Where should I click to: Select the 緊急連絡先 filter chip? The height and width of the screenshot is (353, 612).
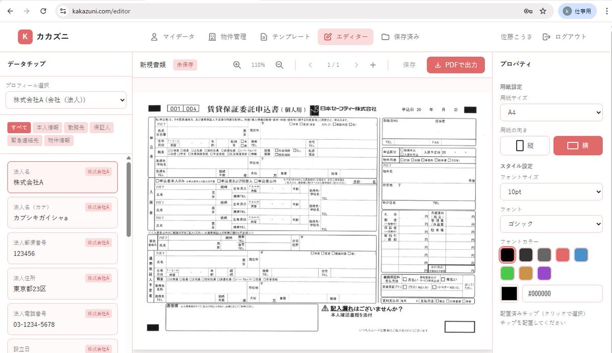[x=24, y=140]
